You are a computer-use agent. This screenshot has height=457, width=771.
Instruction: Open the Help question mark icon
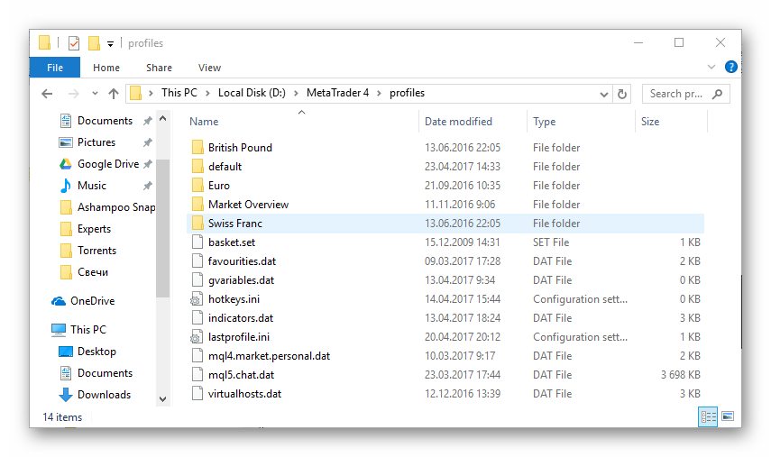[730, 68]
